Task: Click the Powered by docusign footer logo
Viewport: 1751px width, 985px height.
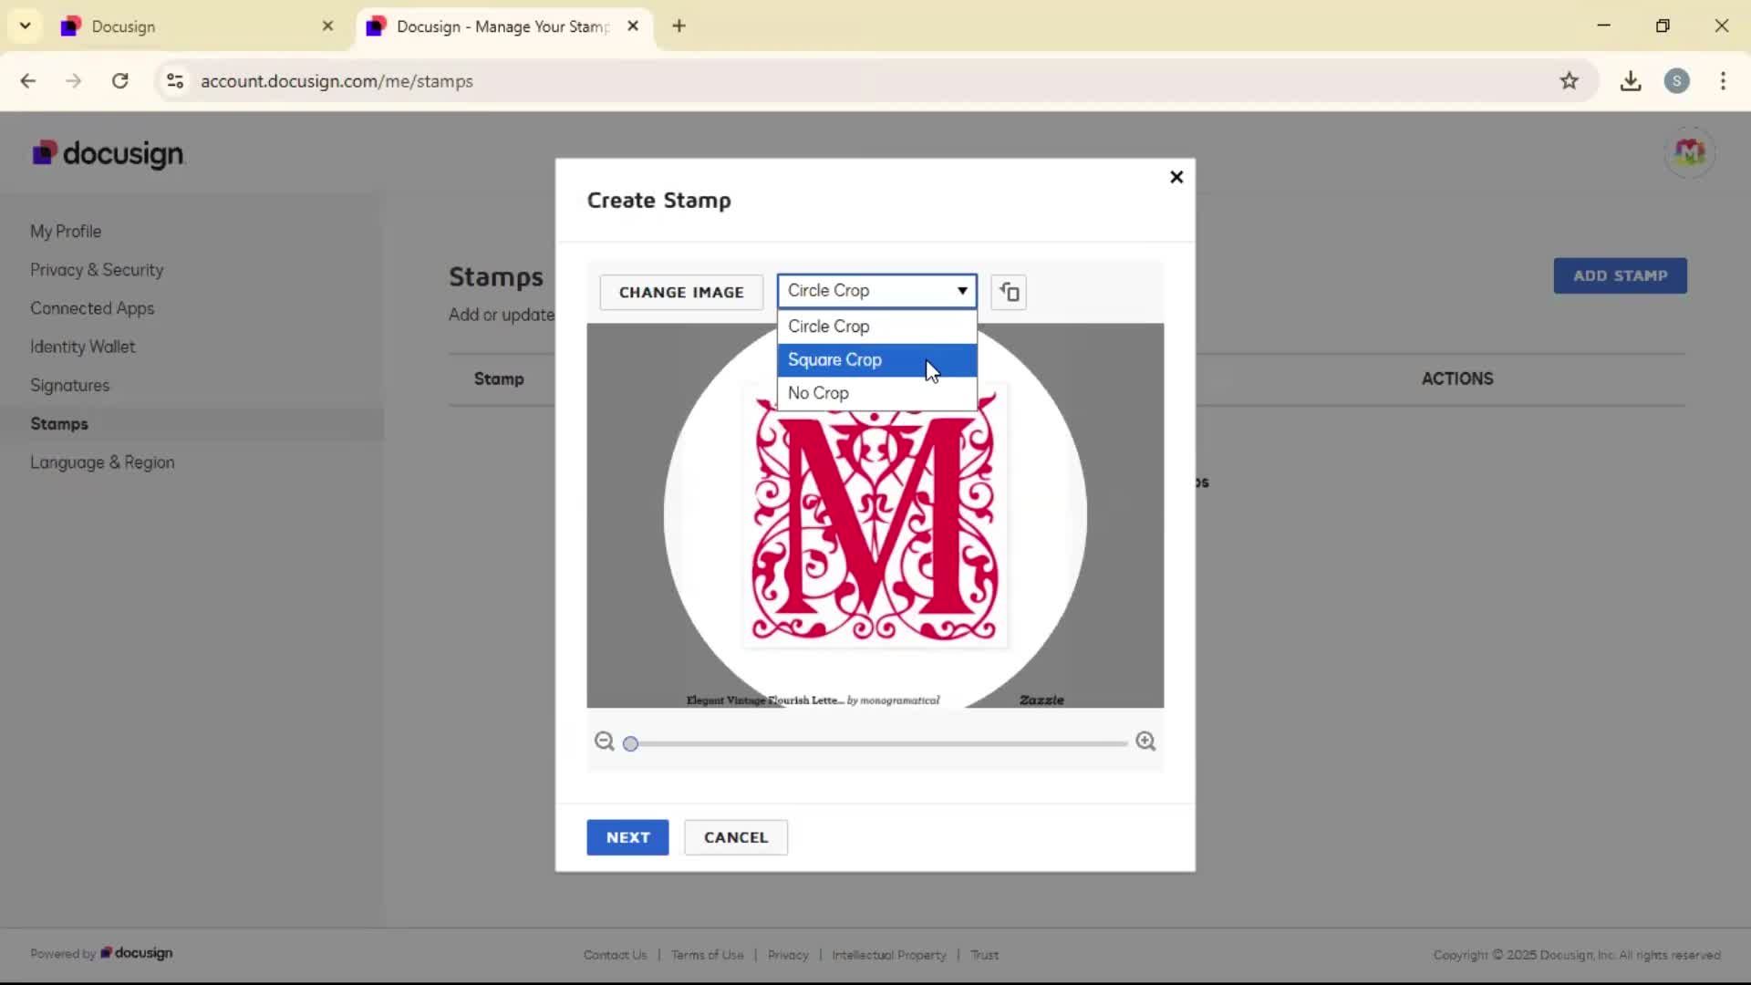Action: pyautogui.click(x=136, y=953)
